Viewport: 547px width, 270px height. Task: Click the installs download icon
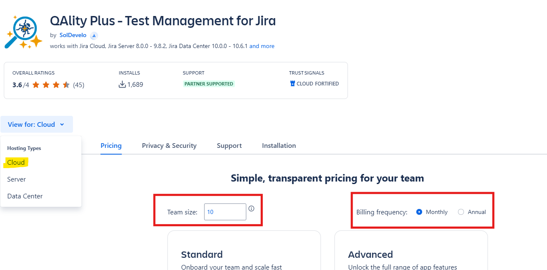pos(122,85)
